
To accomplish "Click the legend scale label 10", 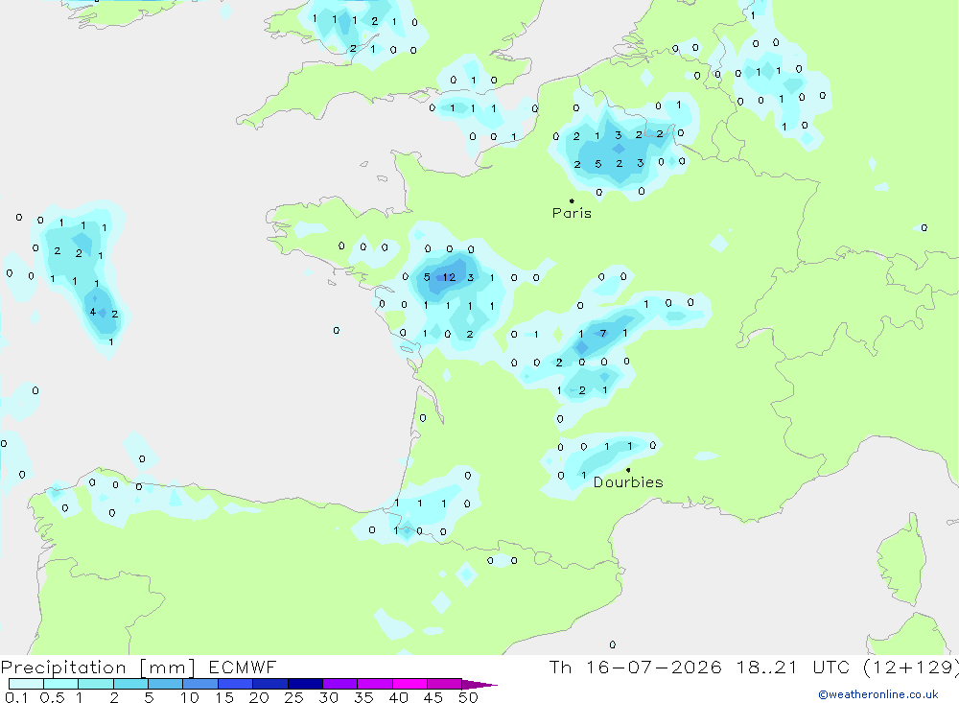I will 190,697.
